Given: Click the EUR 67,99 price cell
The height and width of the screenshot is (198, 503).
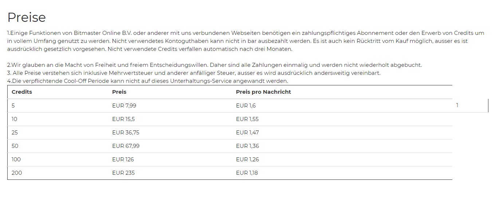Looking at the screenshot, I should pyautogui.click(x=126, y=146).
